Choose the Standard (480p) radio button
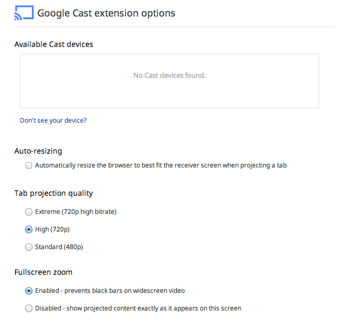Screen dimensions: 348x326 point(29,247)
